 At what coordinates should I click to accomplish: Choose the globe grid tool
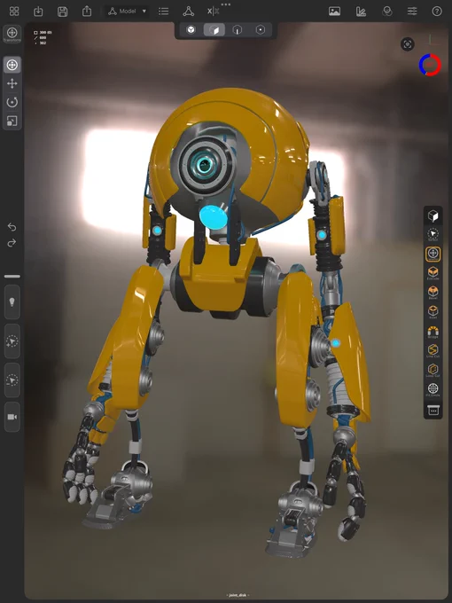tap(433, 389)
